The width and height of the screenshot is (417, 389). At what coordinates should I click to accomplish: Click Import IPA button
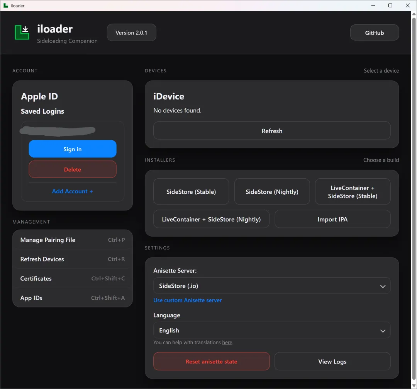click(x=332, y=219)
